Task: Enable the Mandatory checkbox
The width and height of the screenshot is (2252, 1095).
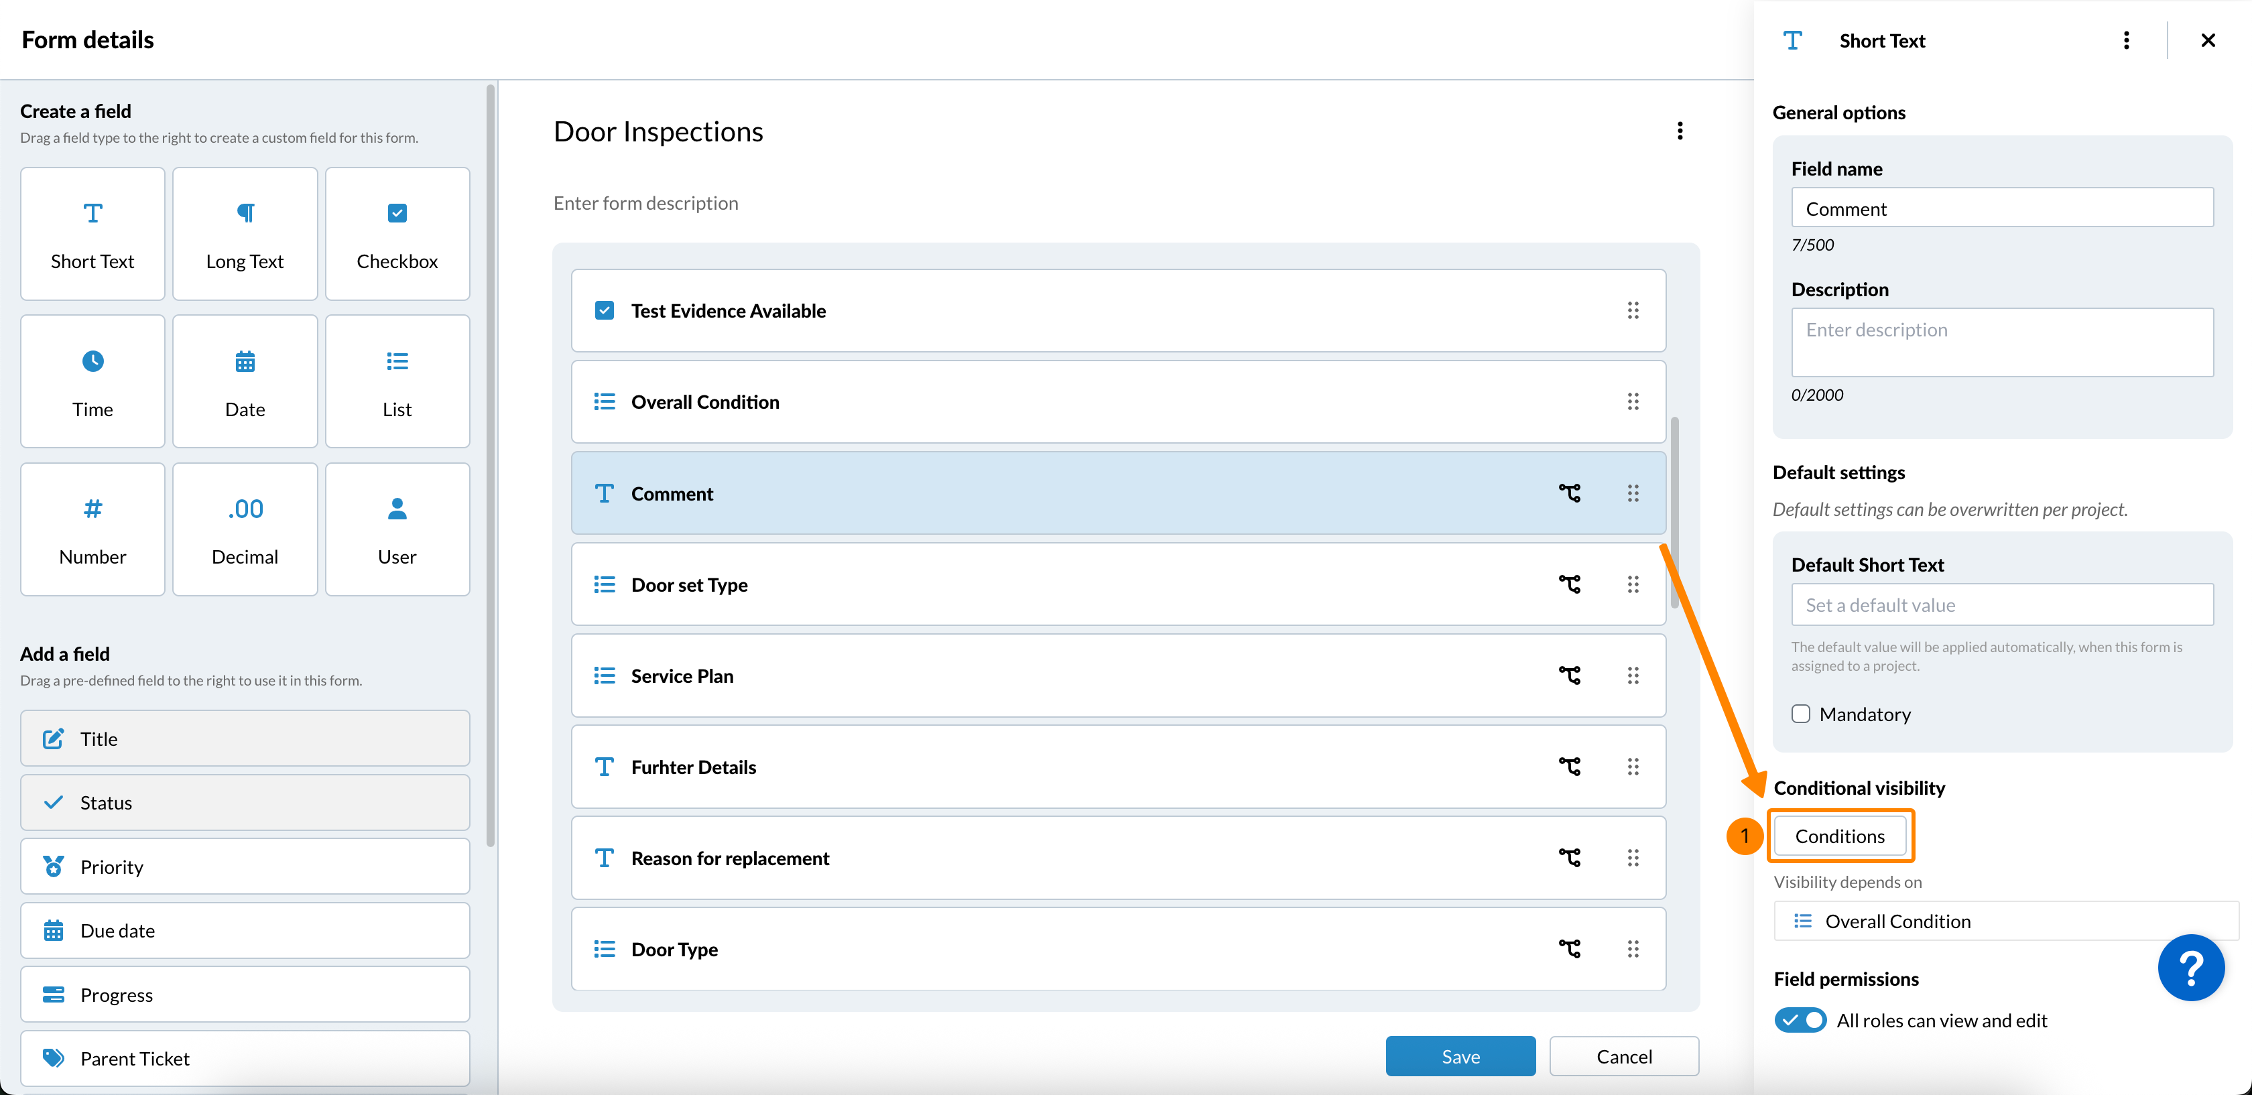Action: (x=1801, y=714)
